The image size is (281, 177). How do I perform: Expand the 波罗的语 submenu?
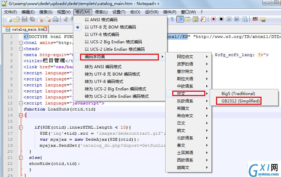188,64
